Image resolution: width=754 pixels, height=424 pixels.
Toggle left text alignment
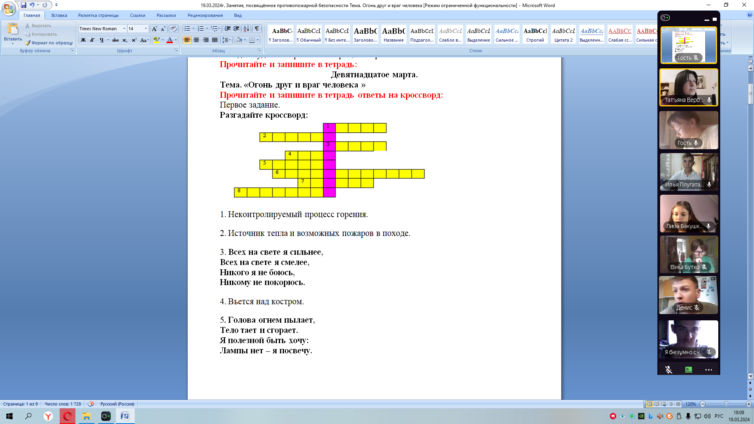187,40
